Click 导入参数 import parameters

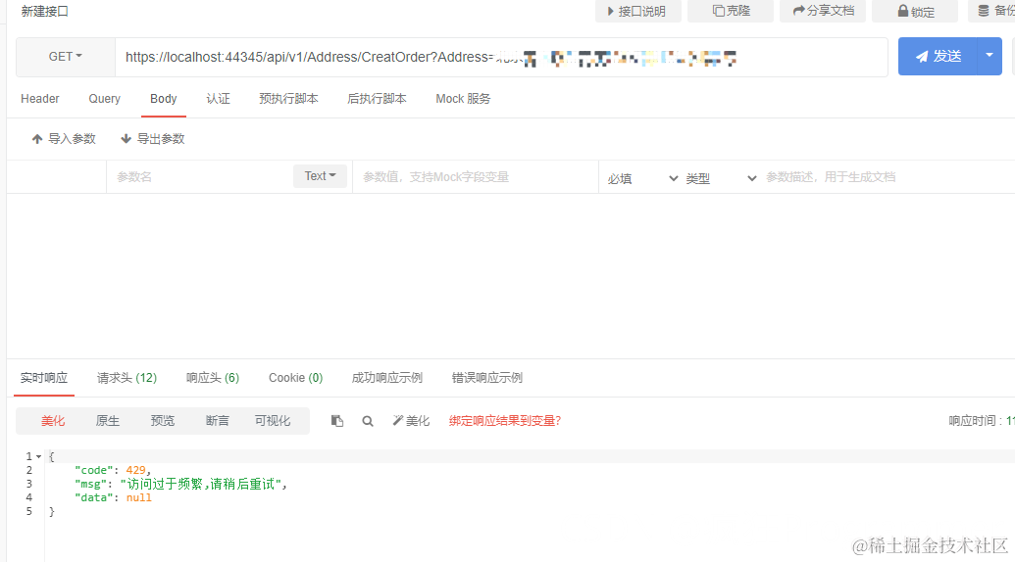64,139
